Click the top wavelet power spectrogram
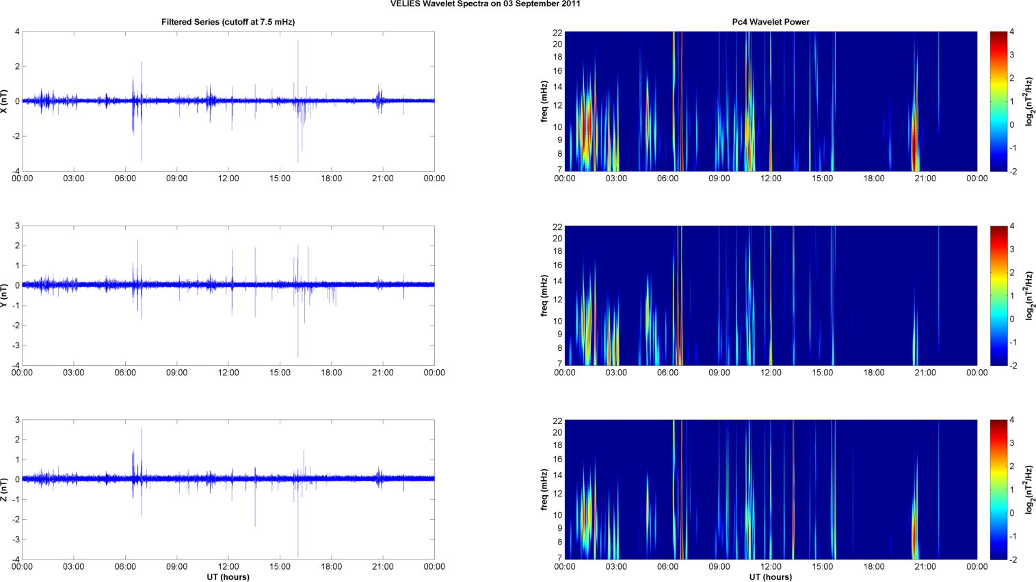The width and height of the screenshot is (1036, 582). pyautogui.click(x=771, y=101)
